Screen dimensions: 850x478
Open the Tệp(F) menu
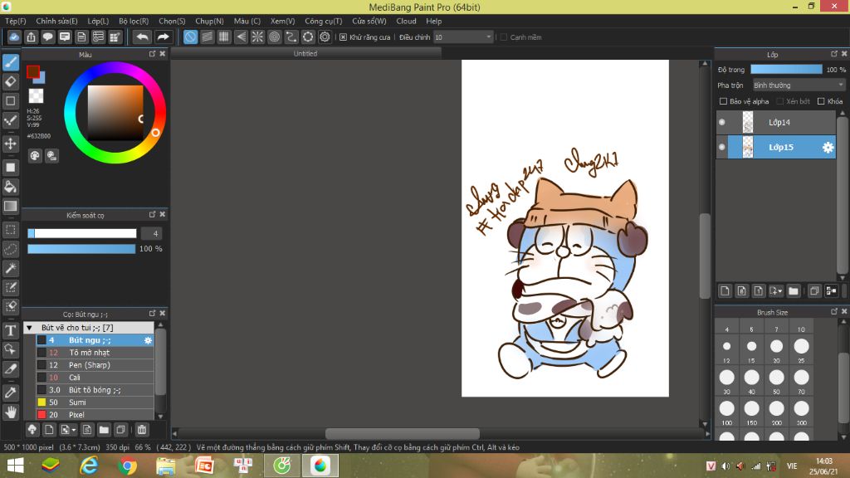click(x=16, y=21)
